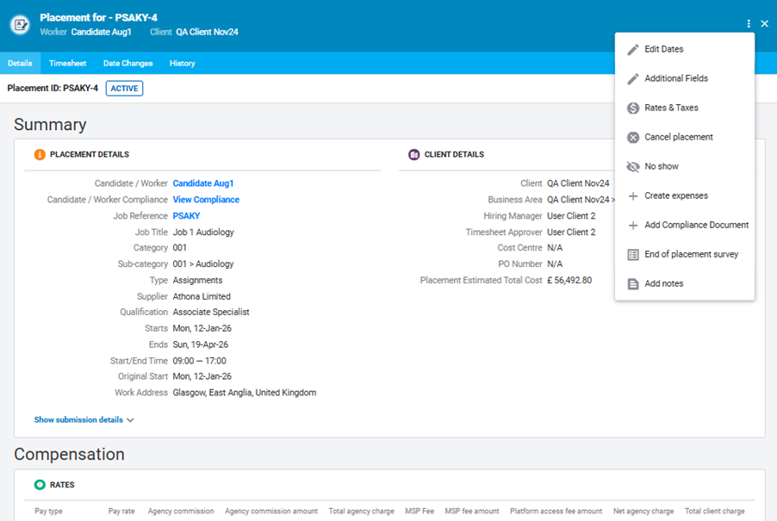The height and width of the screenshot is (521, 777).
Task: Click the plus icon beside Create expenses
Action: [633, 196]
